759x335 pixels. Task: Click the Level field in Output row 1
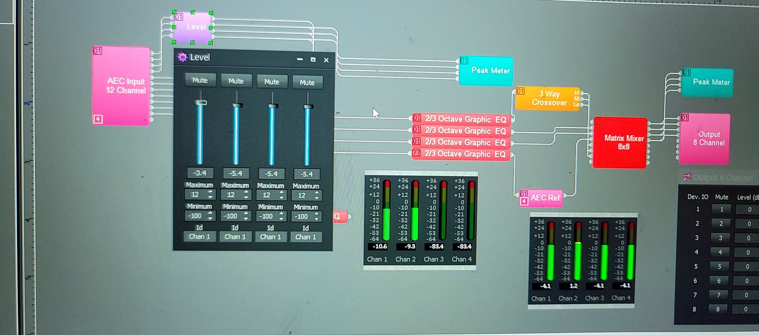pos(749,209)
